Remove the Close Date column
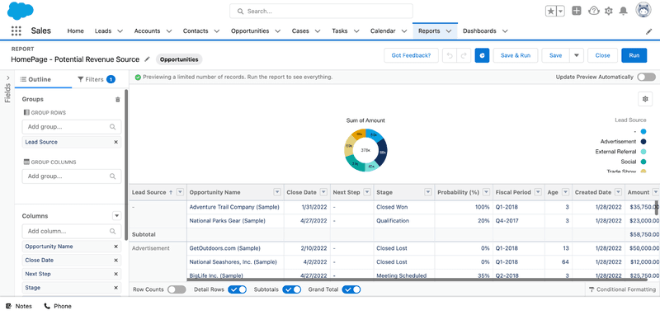Image resolution: width=660 pixels, height=315 pixels. tap(115, 261)
